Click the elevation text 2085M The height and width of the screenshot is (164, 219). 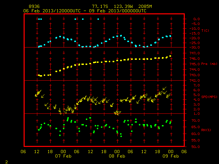click(145, 6)
